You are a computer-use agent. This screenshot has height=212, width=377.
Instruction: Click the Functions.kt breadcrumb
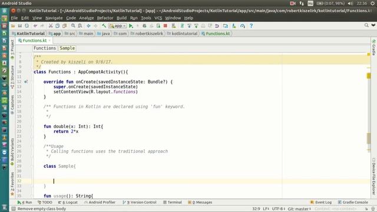(x=216, y=34)
